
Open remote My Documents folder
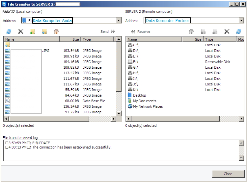click(142, 101)
